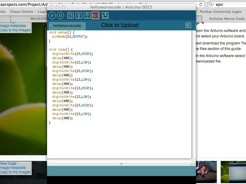Open a sketch using the up-arrow Open icon

tap(79, 16)
